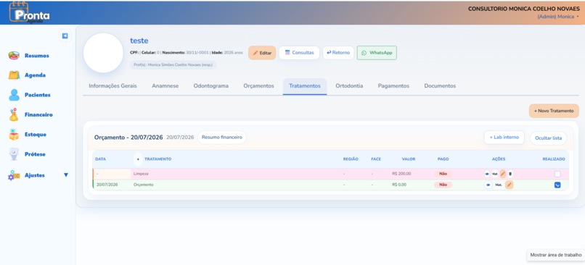Click the Financeiro money bag icon
The width and height of the screenshot is (585, 265).
(14, 114)
